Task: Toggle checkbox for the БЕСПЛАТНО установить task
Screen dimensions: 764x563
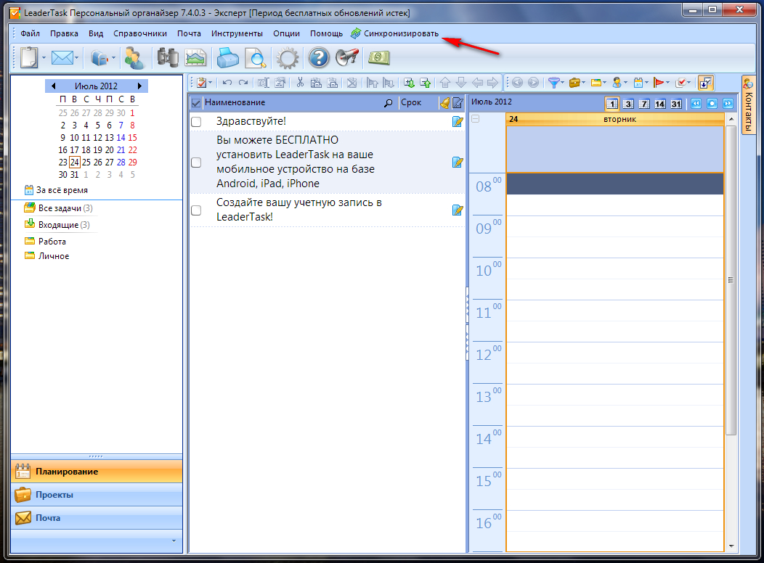Action: click(196, 163)
